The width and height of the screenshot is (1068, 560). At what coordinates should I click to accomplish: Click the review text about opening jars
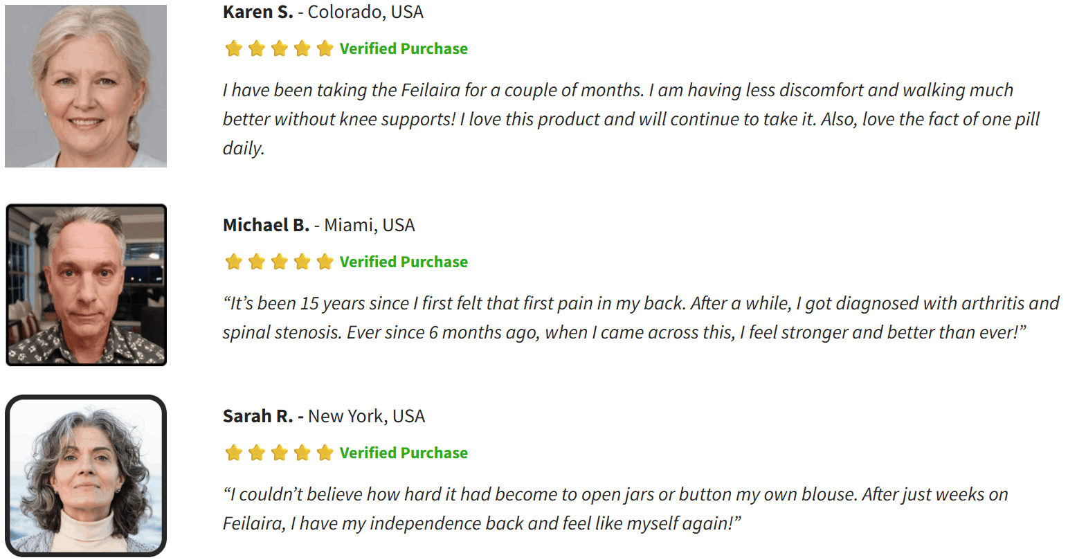point(615,494)
